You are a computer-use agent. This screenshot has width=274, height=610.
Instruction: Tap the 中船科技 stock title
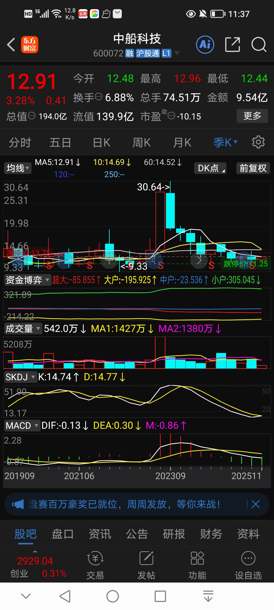(137, 39)
